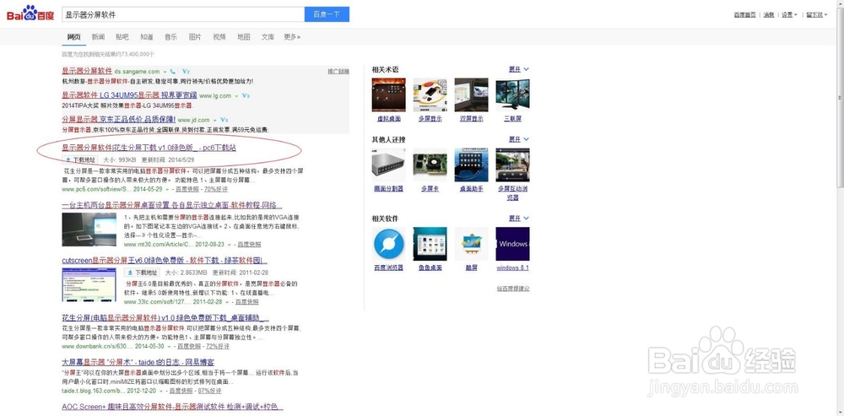Open the cutscreen显示器分屏王v6.0 result
844x416 pixels.
(x=165, y=261)
